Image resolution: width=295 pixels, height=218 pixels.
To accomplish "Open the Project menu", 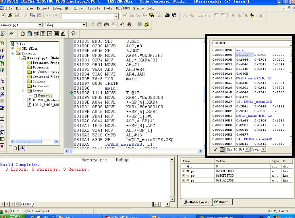I will 43,8.
